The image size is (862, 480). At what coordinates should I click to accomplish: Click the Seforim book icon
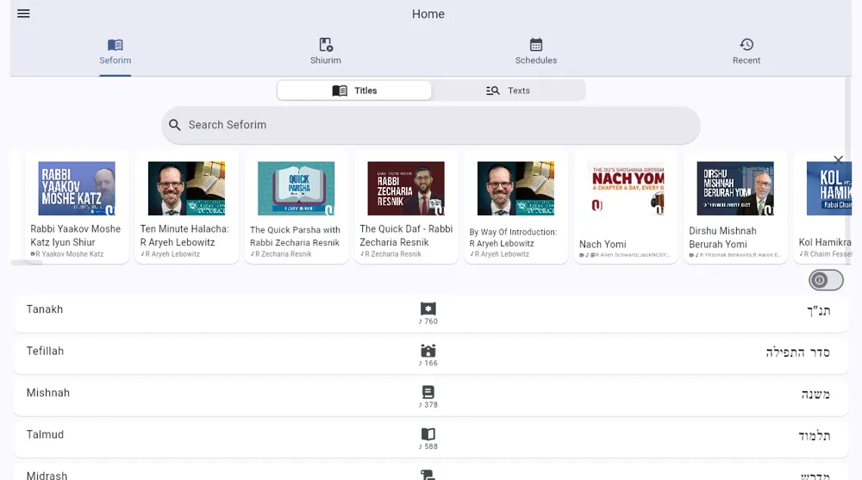(115, 45)
